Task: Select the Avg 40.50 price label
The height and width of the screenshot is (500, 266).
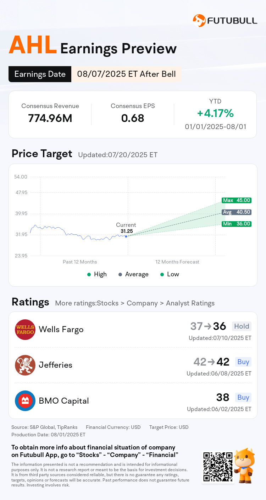Action: tap(237, 212)
